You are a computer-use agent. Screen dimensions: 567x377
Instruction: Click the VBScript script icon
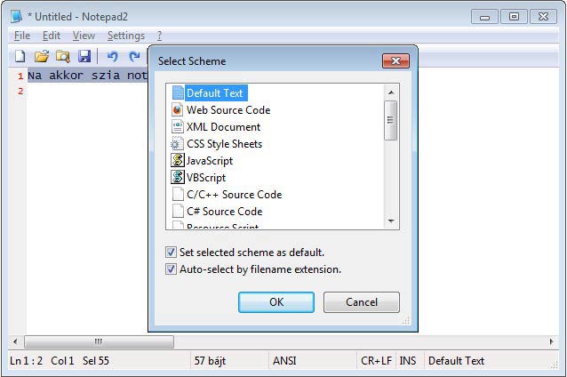(178, 177)
